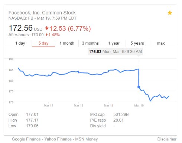
Task: Select the max range tab
Action: pyautogui.click(x=161, y=43)
